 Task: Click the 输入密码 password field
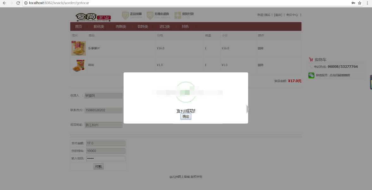coord(106,158)
